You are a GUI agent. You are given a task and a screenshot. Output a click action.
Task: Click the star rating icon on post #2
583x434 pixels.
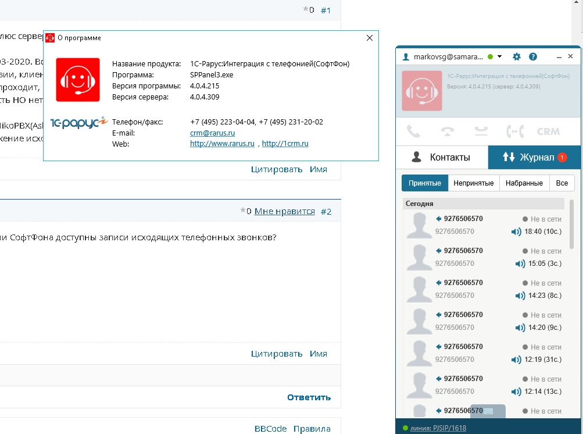pos(243,210)
